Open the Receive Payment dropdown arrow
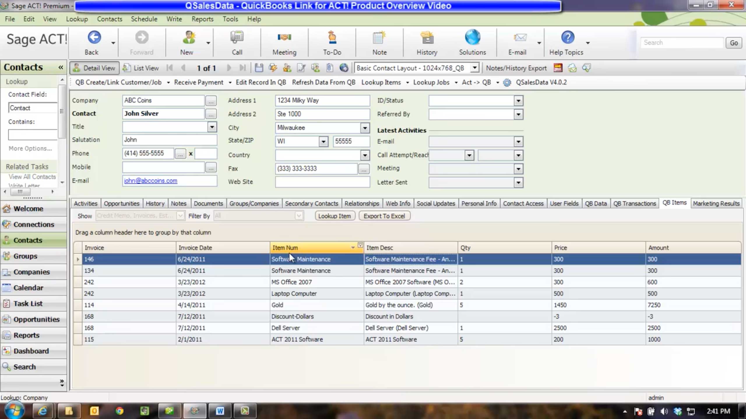The image size is (746, 419). click(x=230, y=83)
